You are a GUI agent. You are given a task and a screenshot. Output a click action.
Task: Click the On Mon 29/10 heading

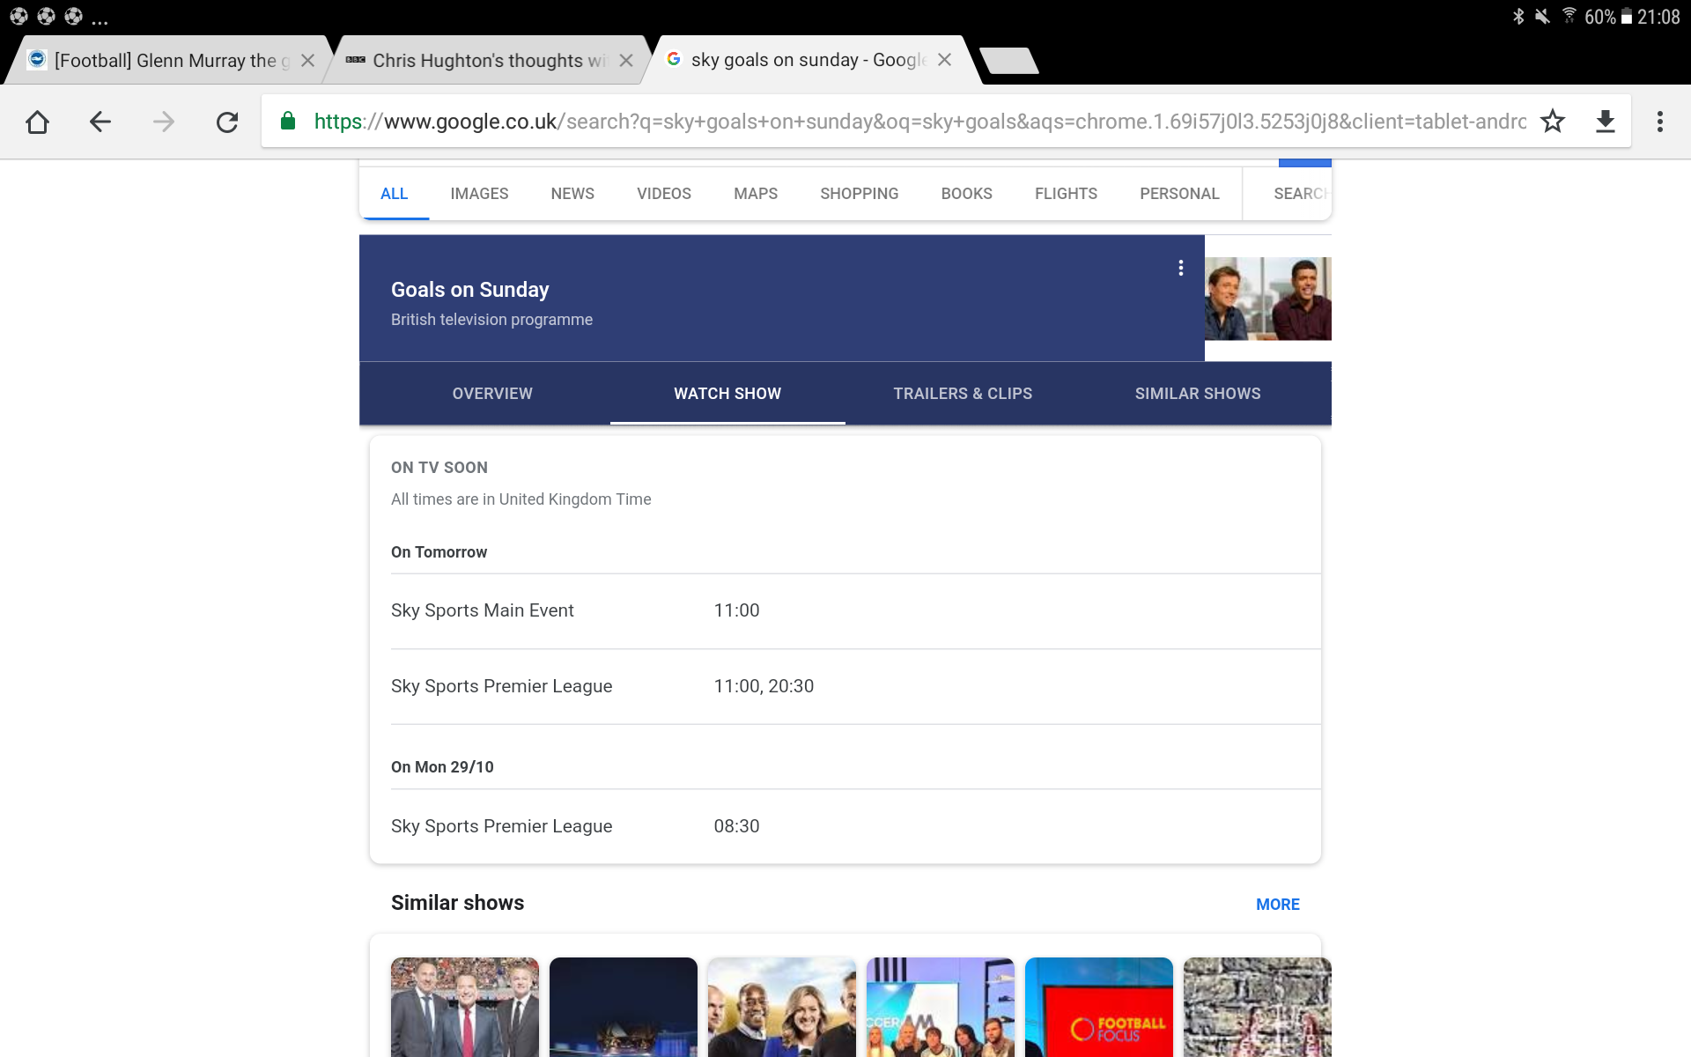(x=442, y=767)
